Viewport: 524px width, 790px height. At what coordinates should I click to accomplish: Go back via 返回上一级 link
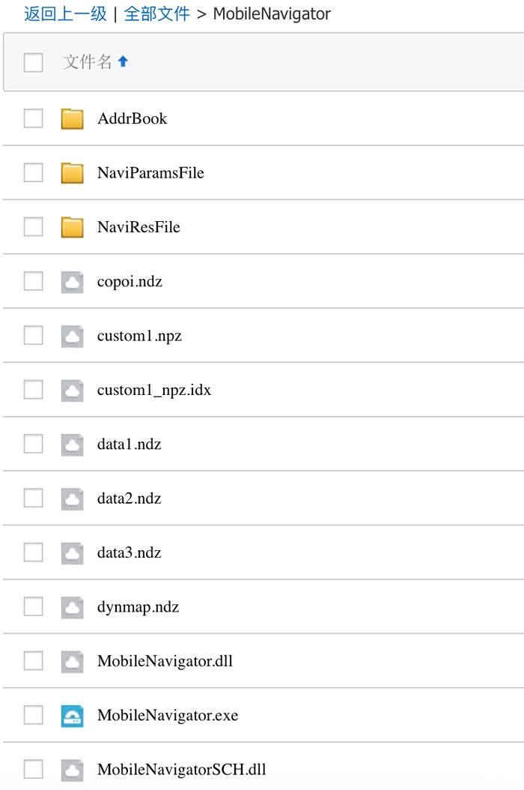tap(65, 13)
